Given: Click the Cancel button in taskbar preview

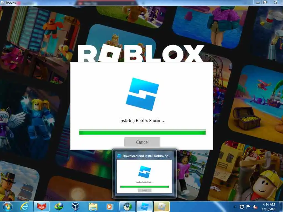Looking at the screenshot, I should coord(144,190).
